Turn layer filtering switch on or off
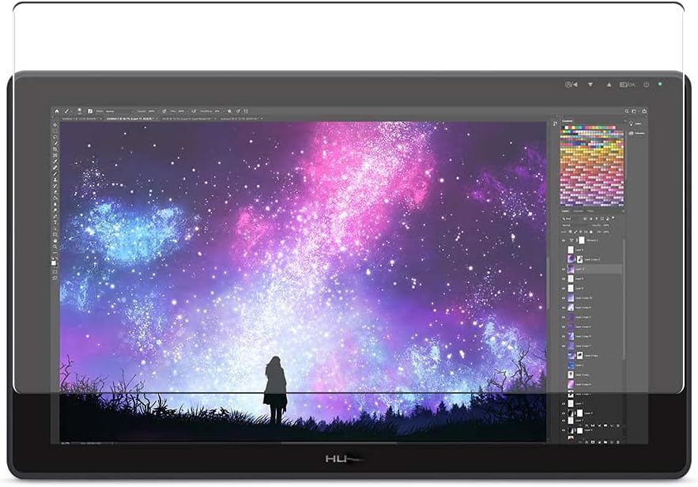 (x=613, y=217)
